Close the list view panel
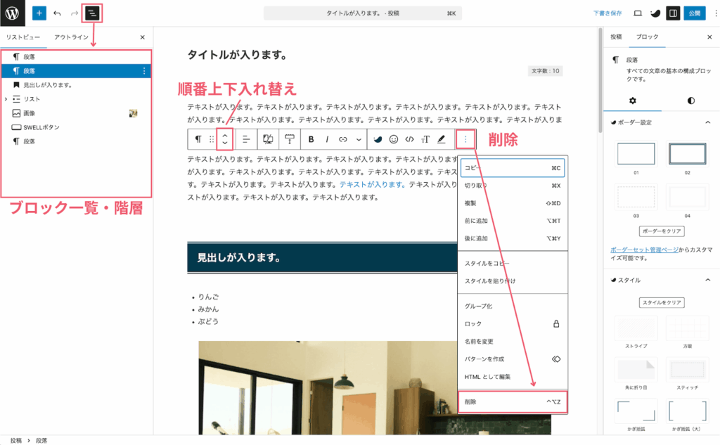 [142, 37]
